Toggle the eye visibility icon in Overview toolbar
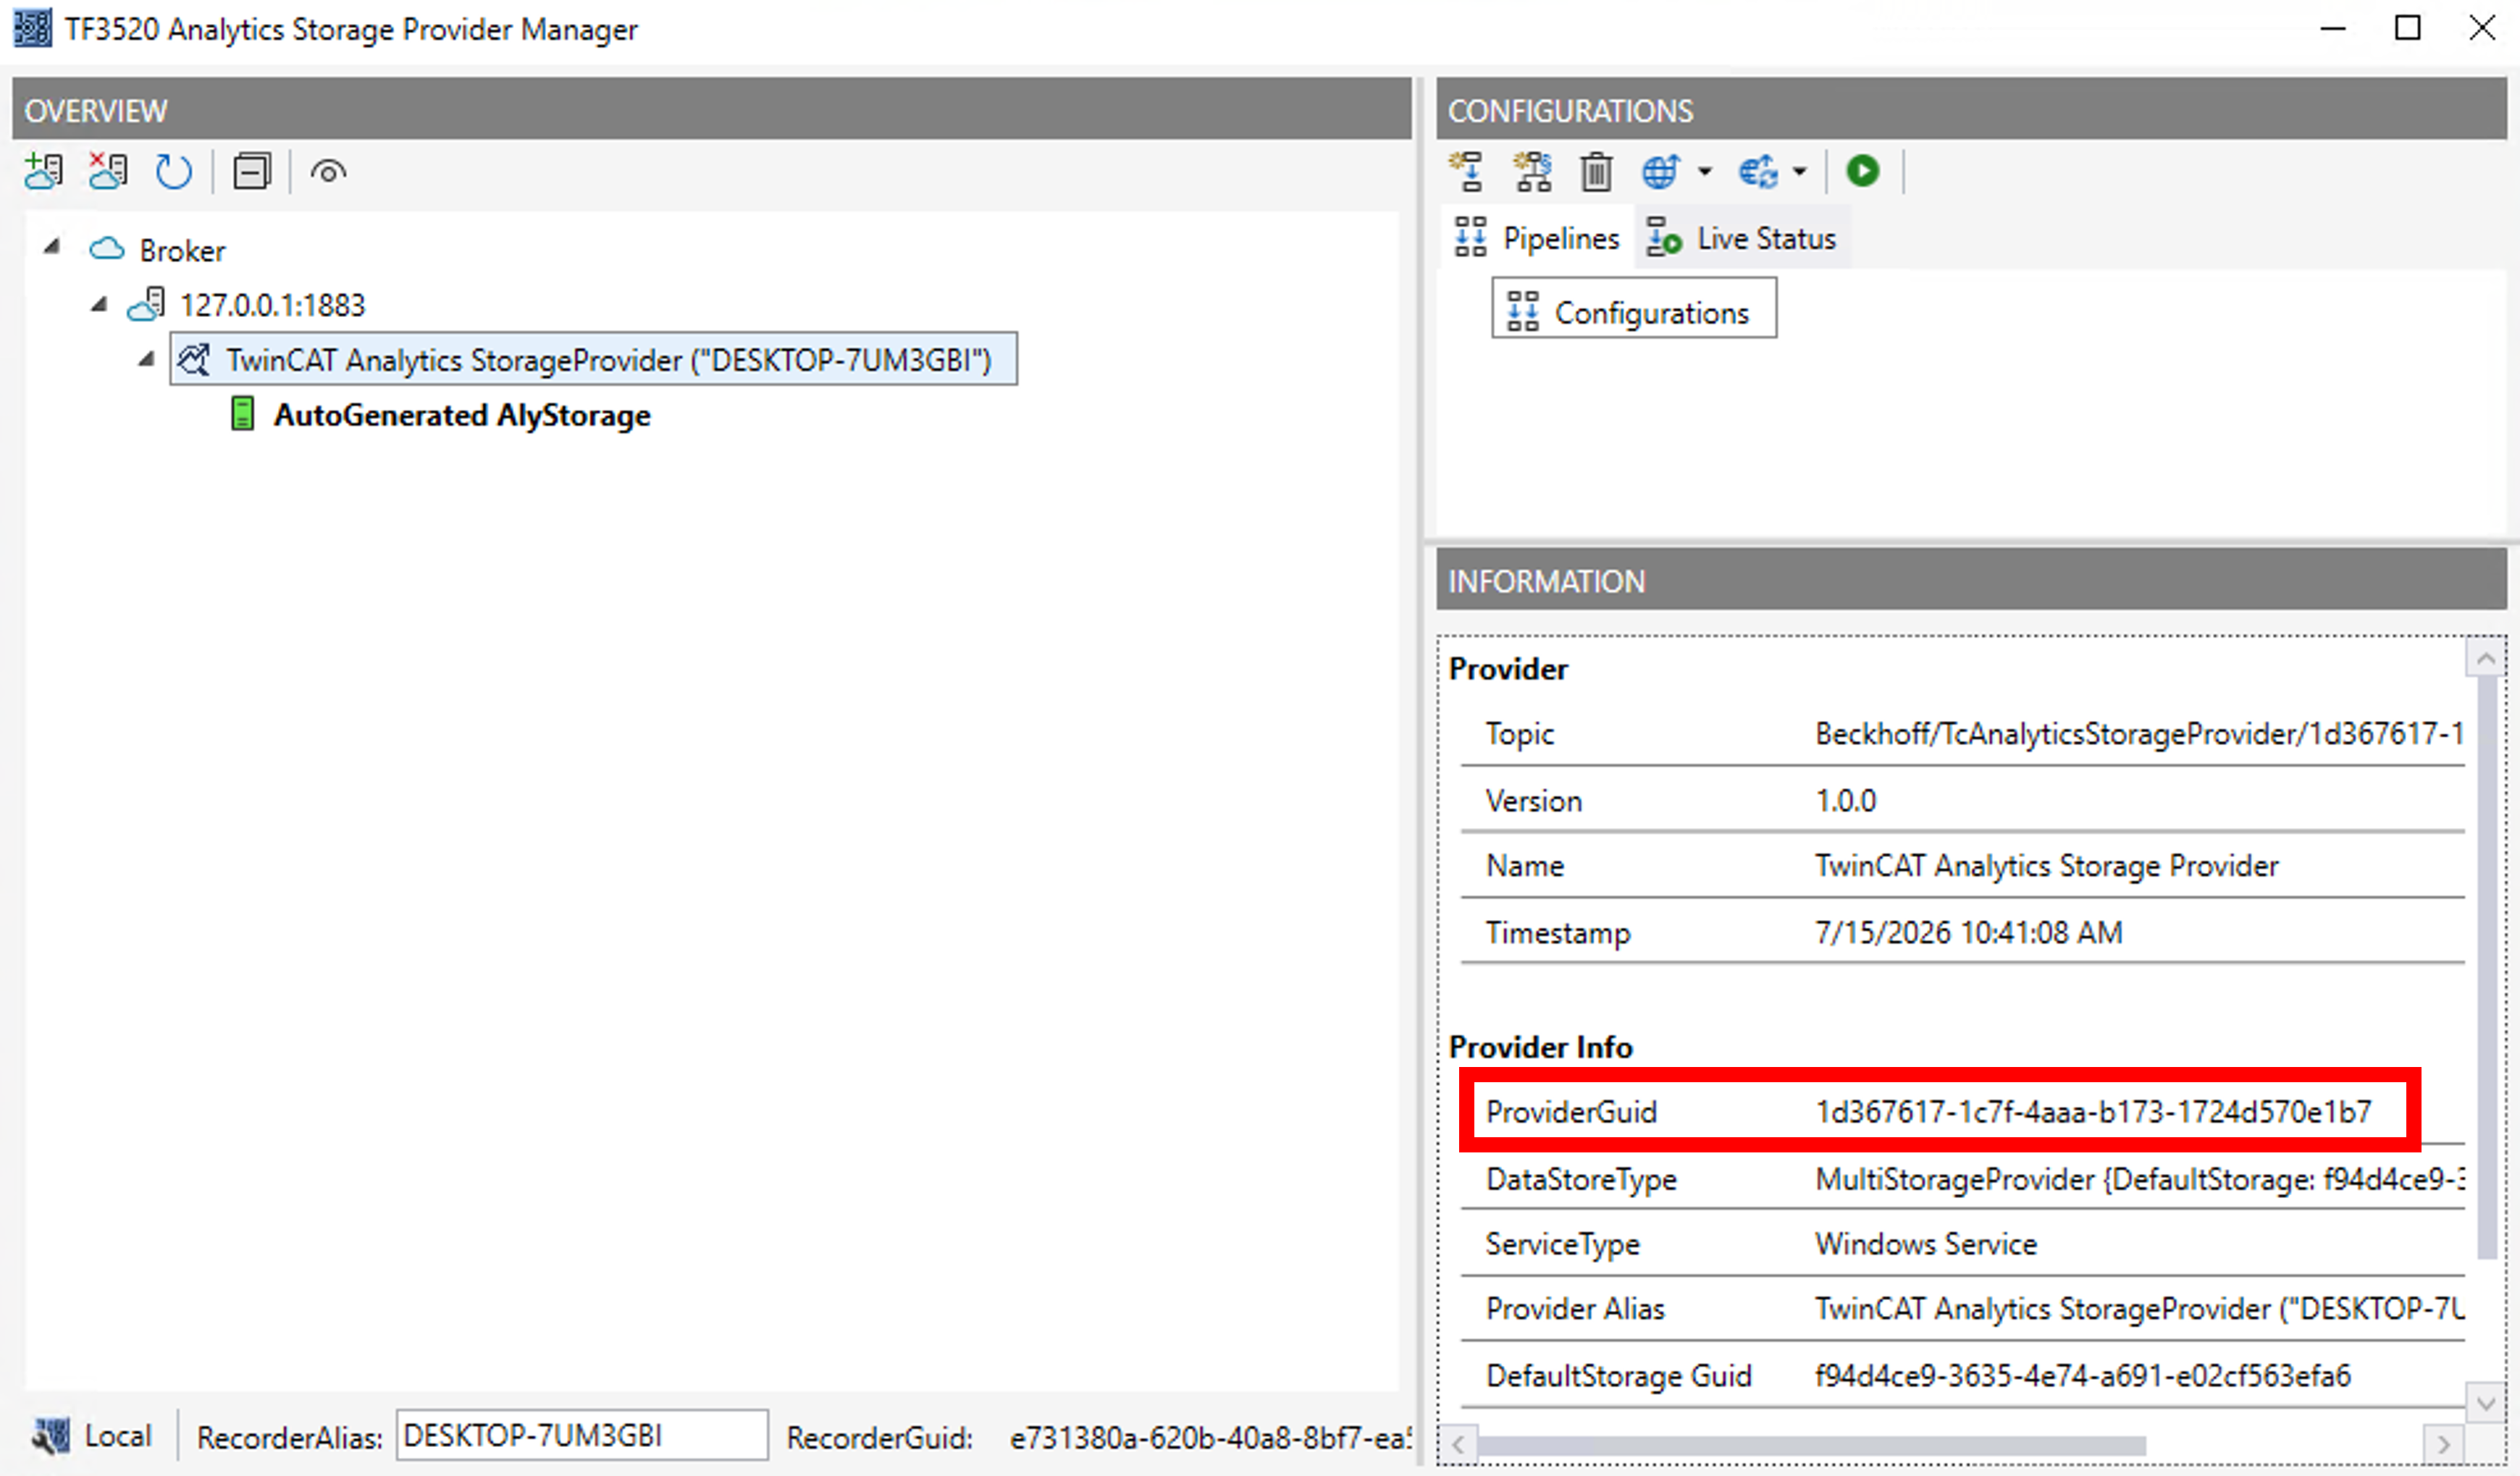 (328, 172)
